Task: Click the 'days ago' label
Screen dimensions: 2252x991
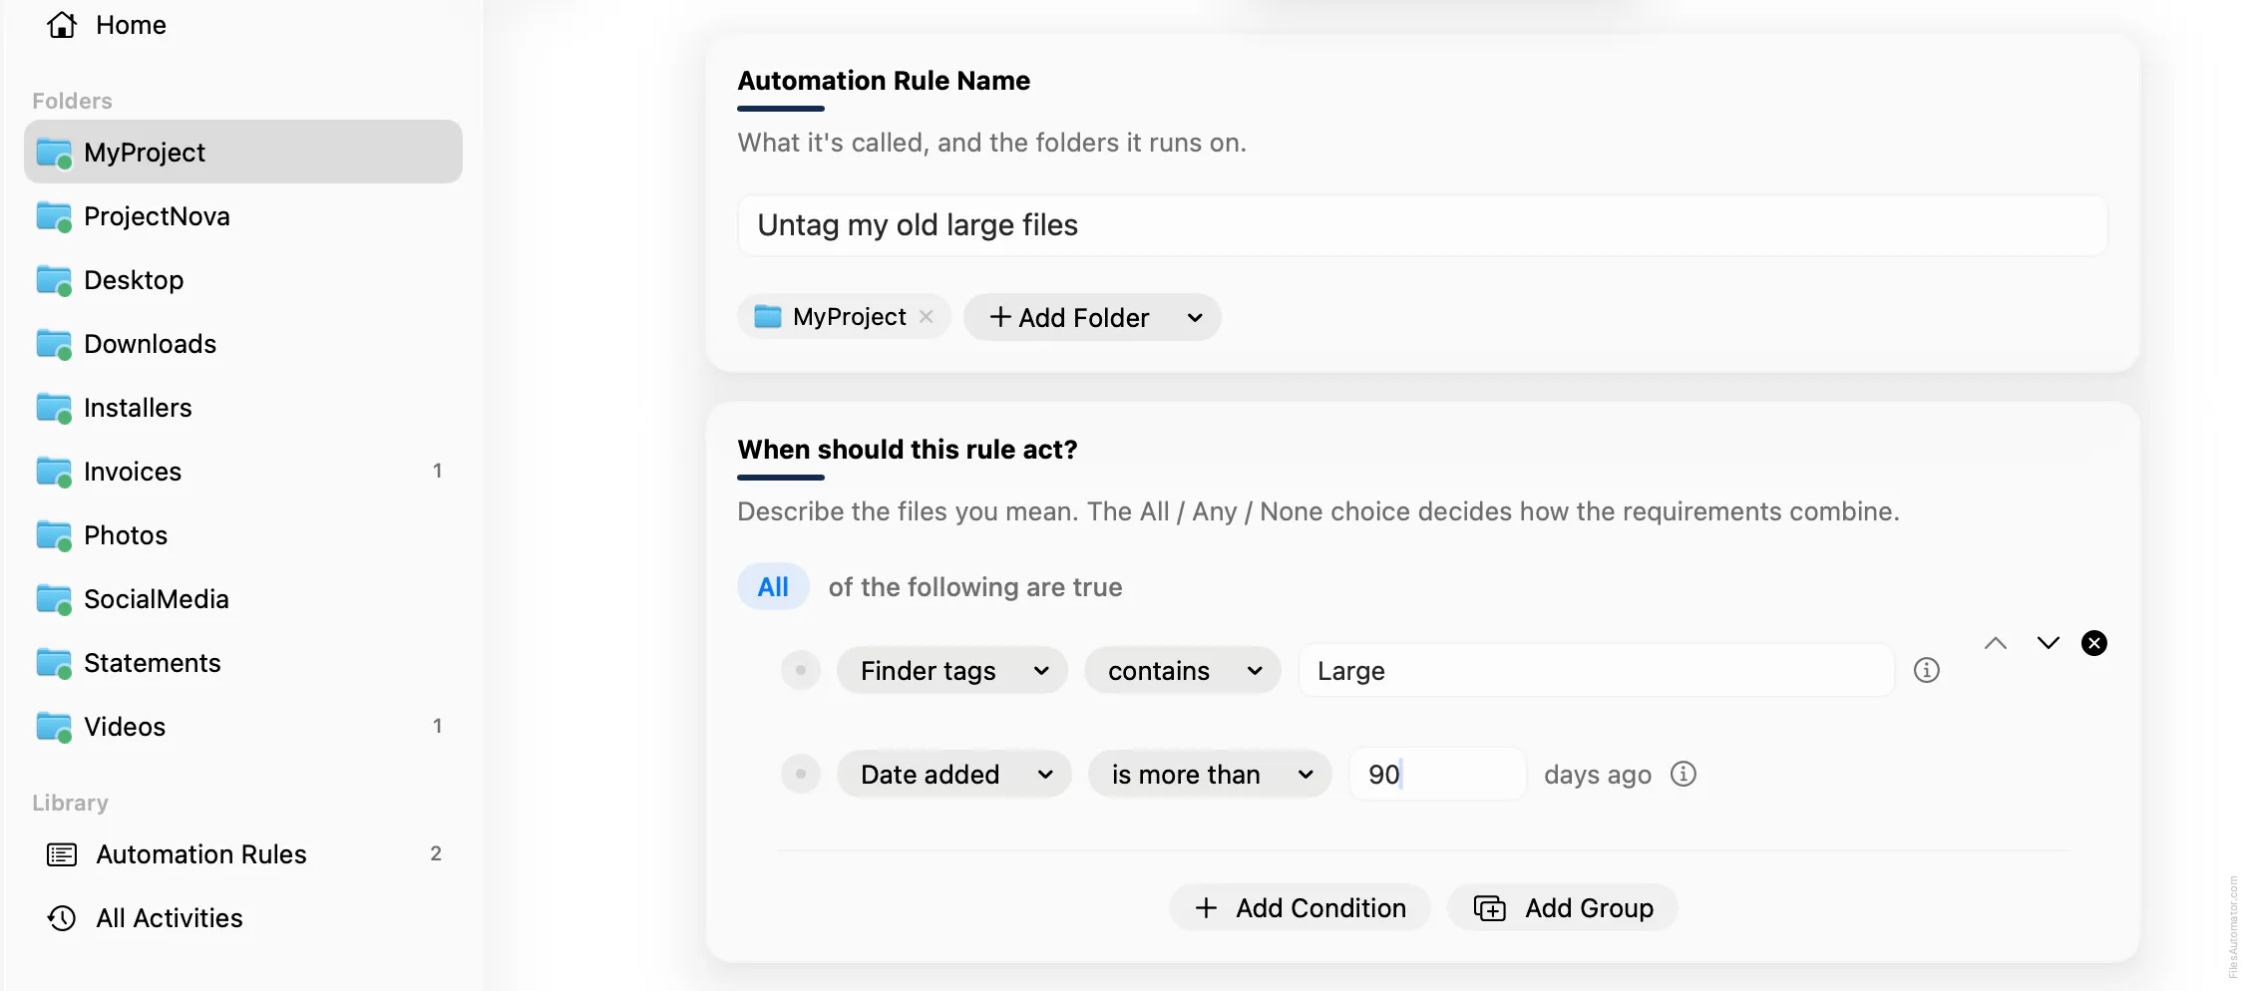Action: pos(1598,775)
